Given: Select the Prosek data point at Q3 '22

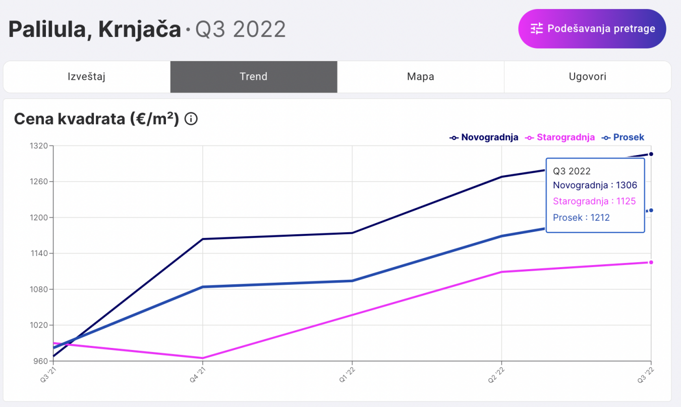Looking at the screenshot, I should tap(651, 210).
